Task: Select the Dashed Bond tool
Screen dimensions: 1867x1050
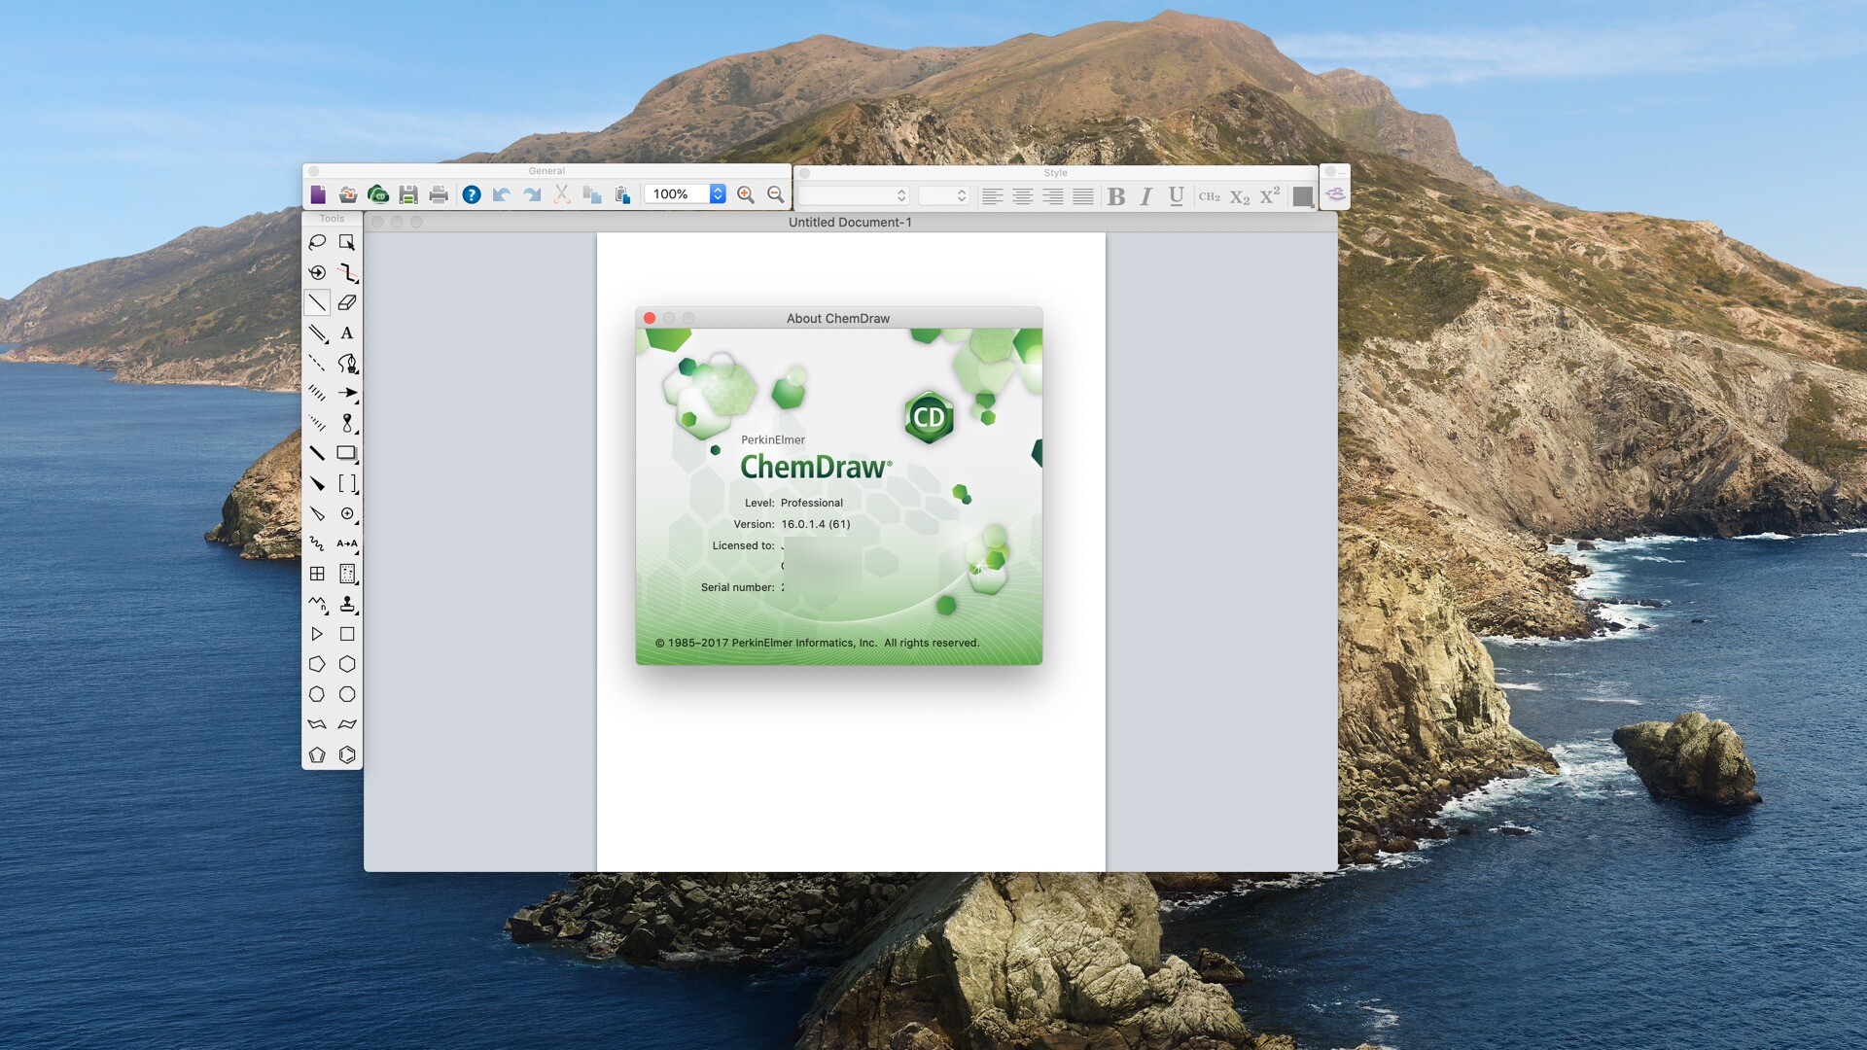Action: (x=317, y=363)
